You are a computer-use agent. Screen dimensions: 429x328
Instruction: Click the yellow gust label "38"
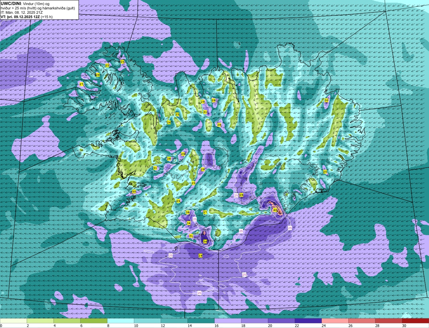tap(188, 213)
